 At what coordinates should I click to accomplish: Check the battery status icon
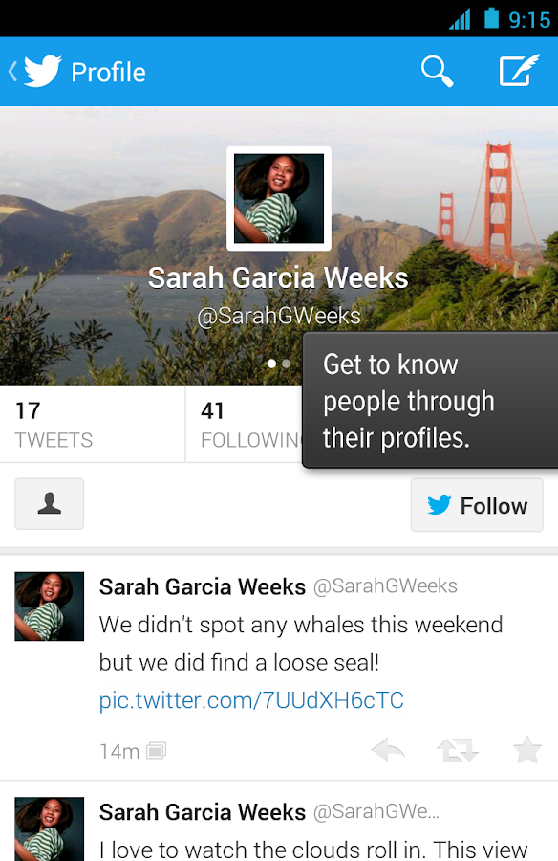[491, 18]
